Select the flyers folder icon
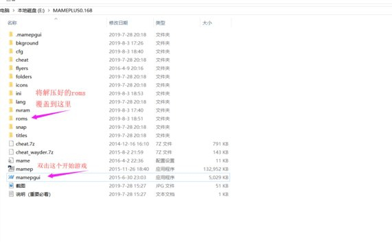Viewport: 392px width, 251px height. [11, 68]
